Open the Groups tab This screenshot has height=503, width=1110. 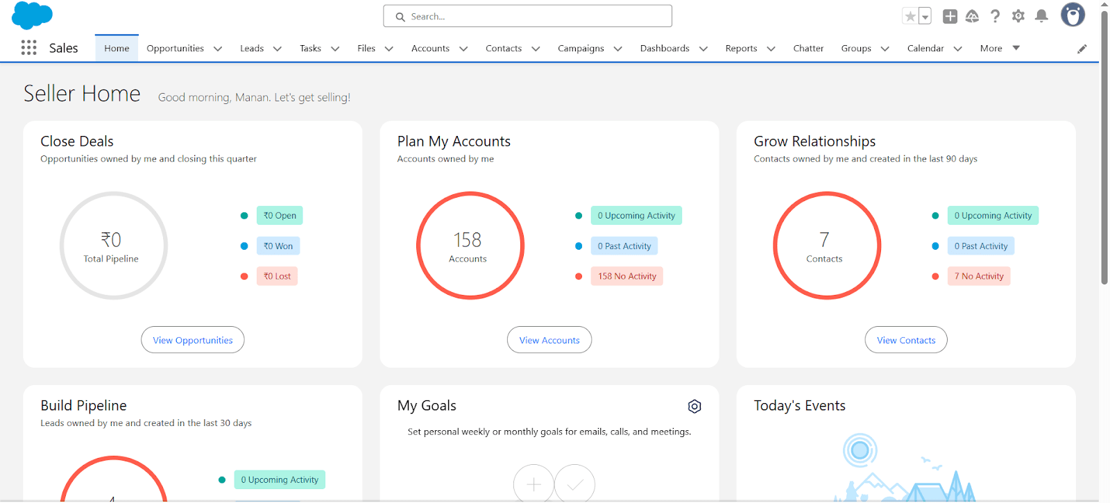click(856, 48)
